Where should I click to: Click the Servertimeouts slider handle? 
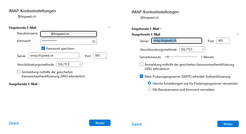[167, 57]
